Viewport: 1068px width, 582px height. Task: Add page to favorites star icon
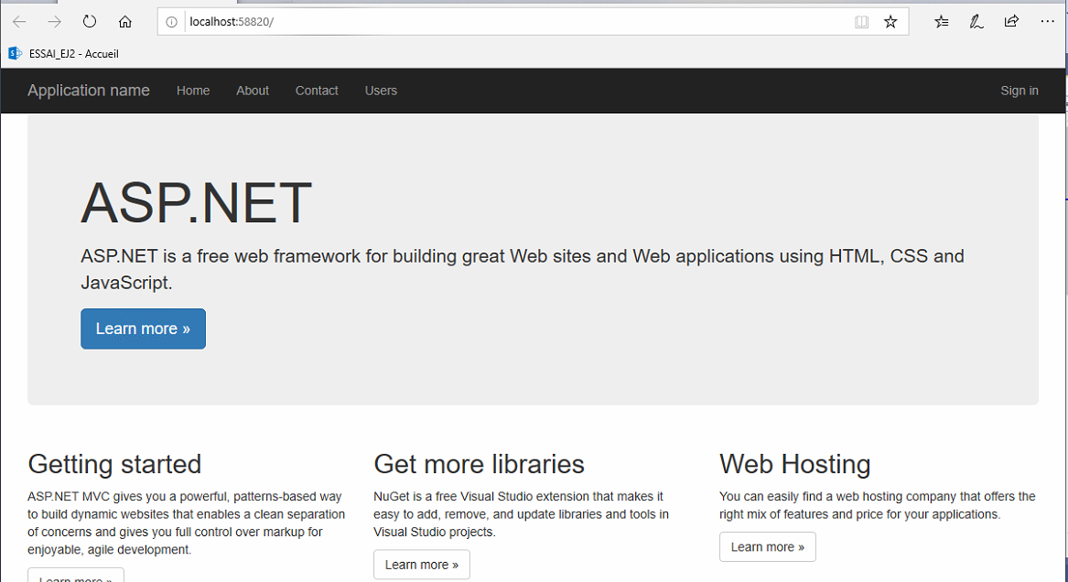coord(890,22)
